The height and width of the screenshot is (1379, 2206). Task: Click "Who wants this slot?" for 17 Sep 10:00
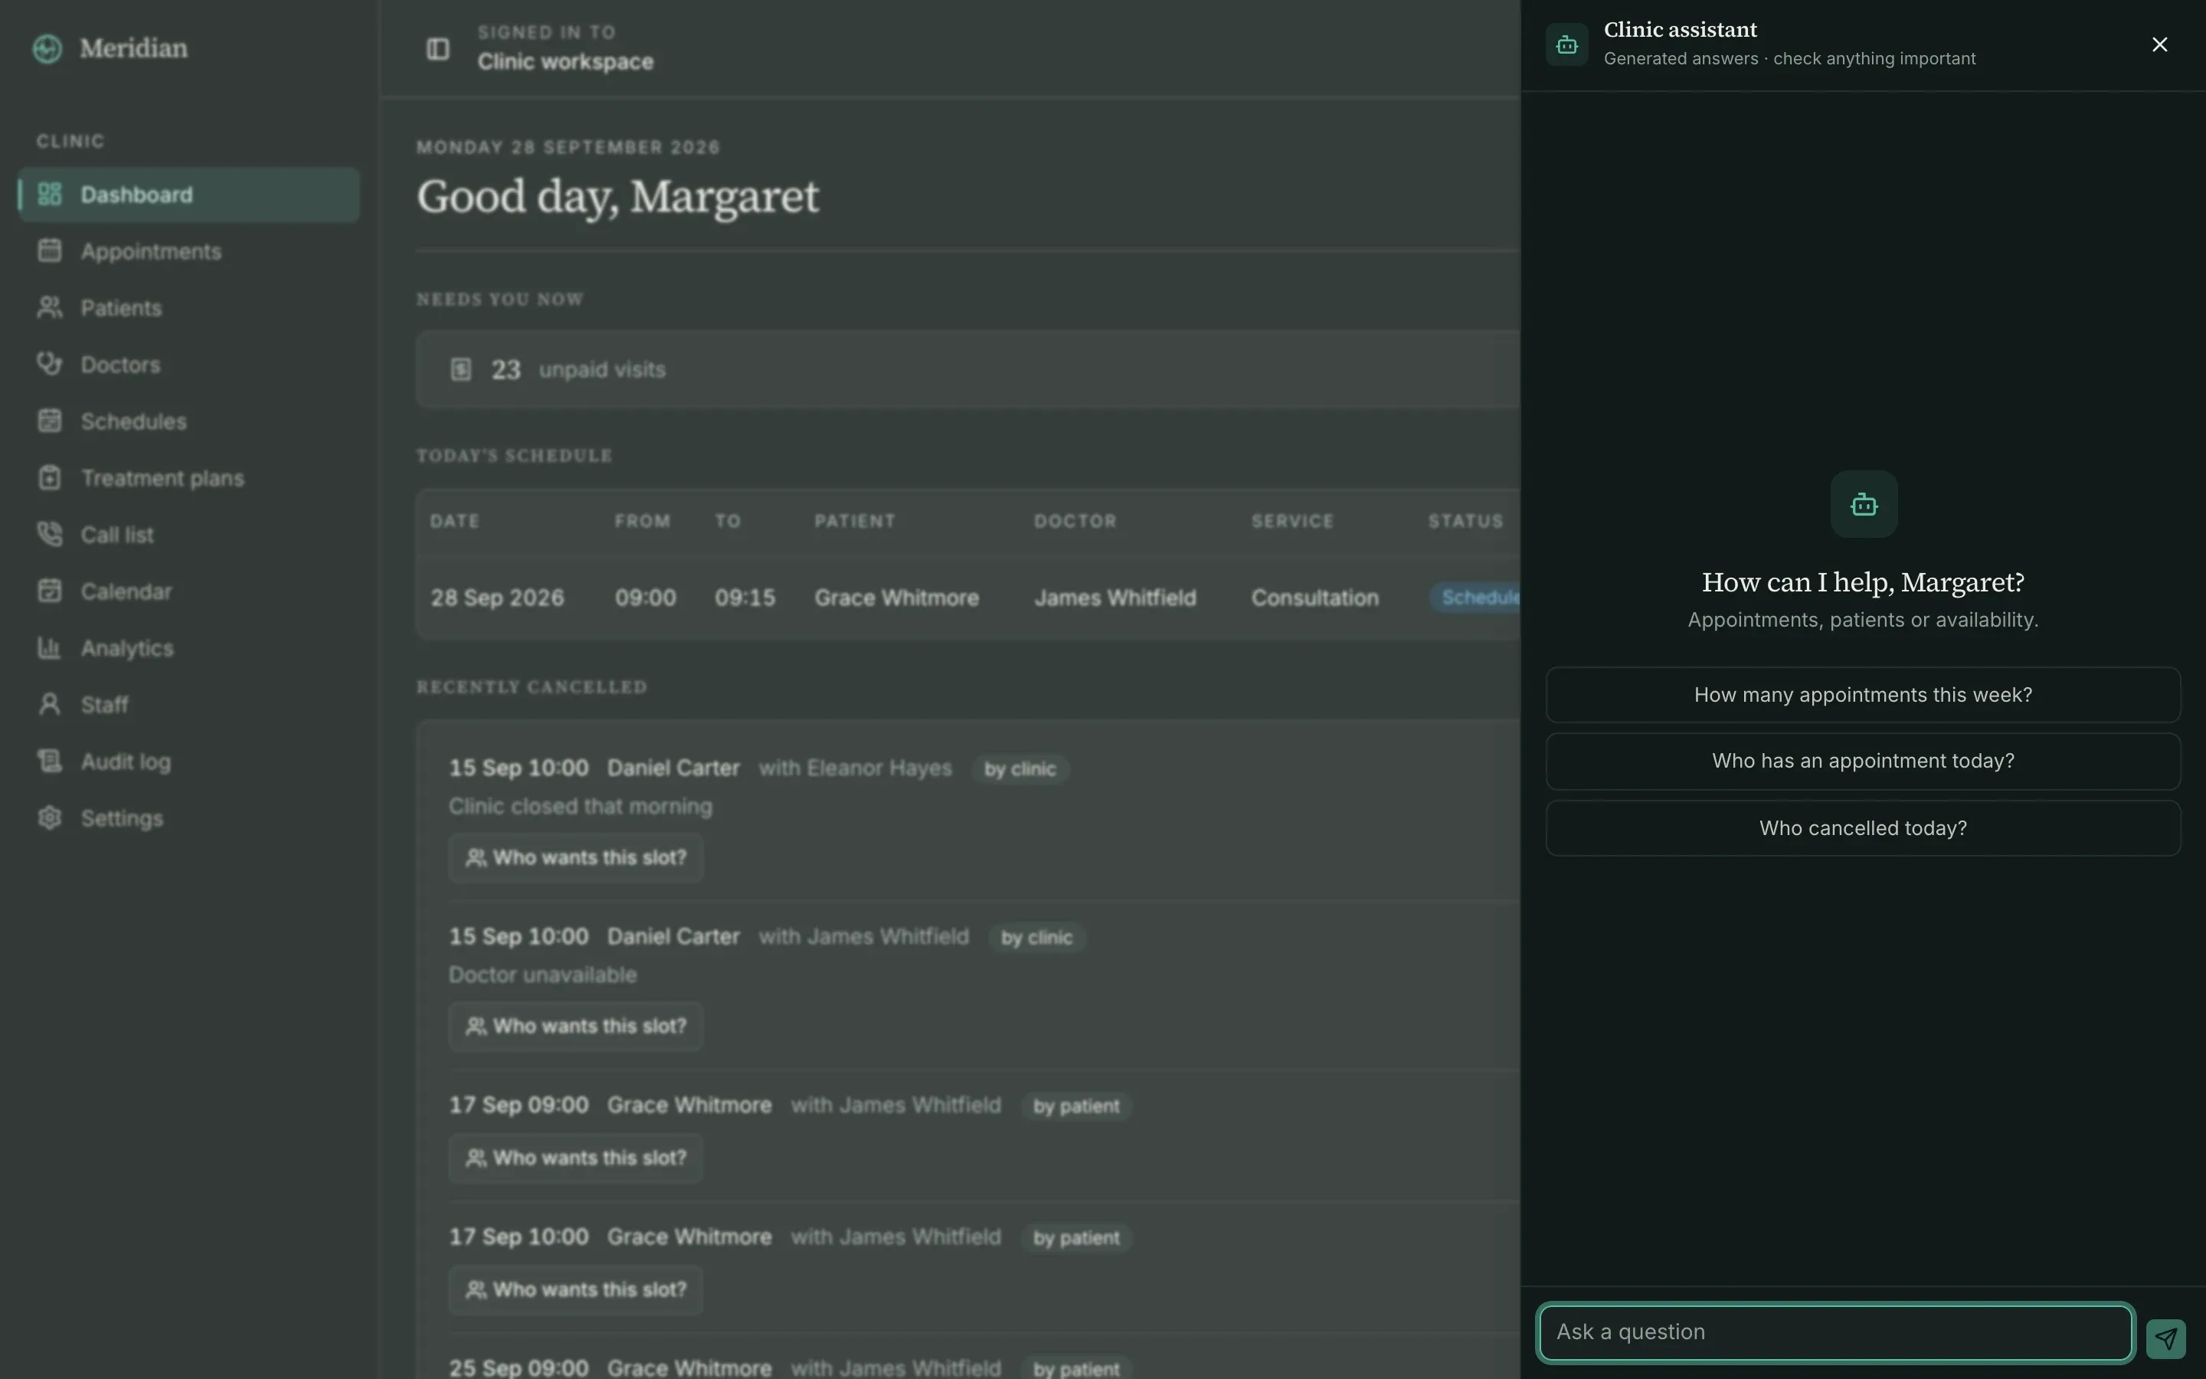tap(576, 1289)
